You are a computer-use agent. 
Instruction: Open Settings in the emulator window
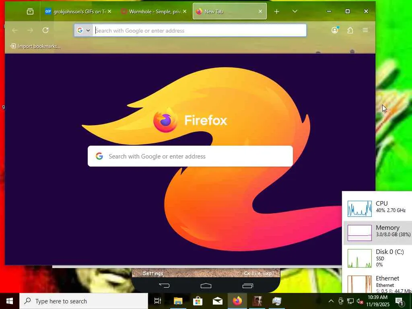click(153, 273)
